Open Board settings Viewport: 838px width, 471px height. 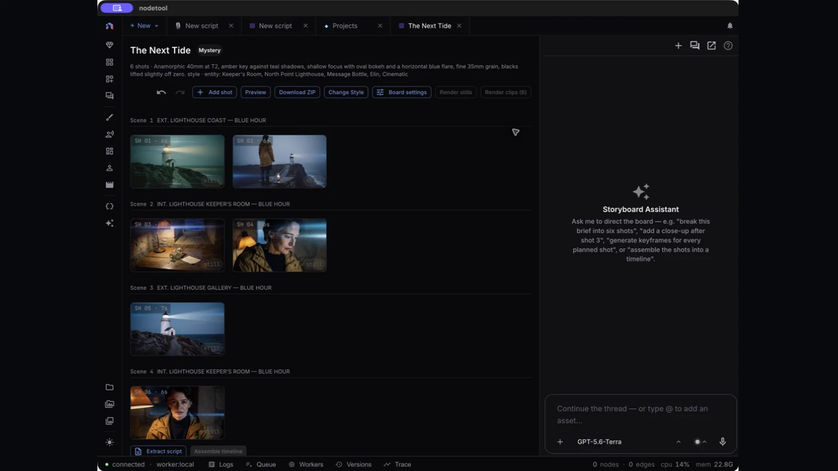402,92
